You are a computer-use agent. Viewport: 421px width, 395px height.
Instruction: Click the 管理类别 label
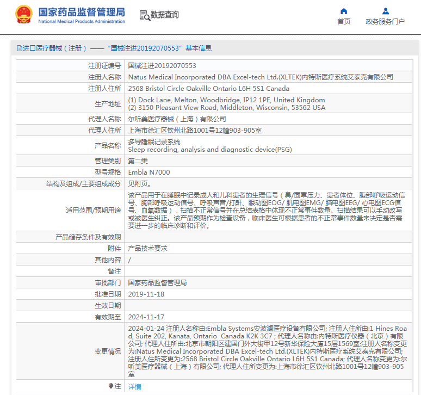(108, 161)
